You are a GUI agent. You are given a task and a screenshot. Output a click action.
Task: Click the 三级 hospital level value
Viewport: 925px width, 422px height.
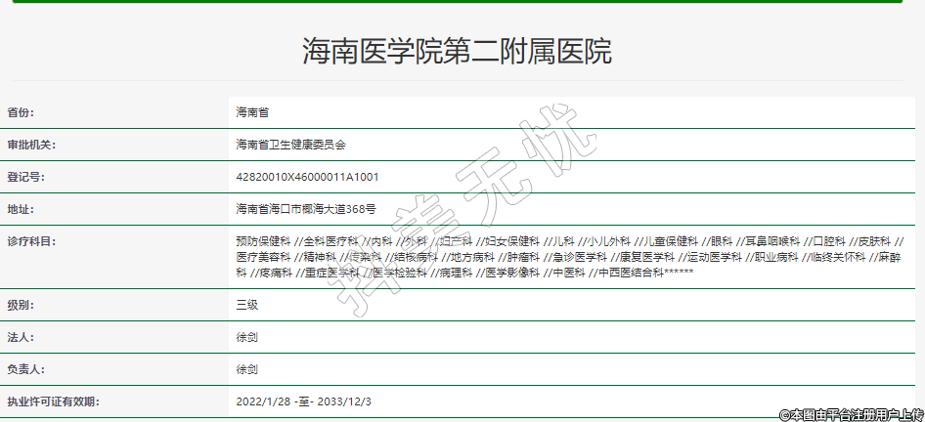(x=246, y=305)
